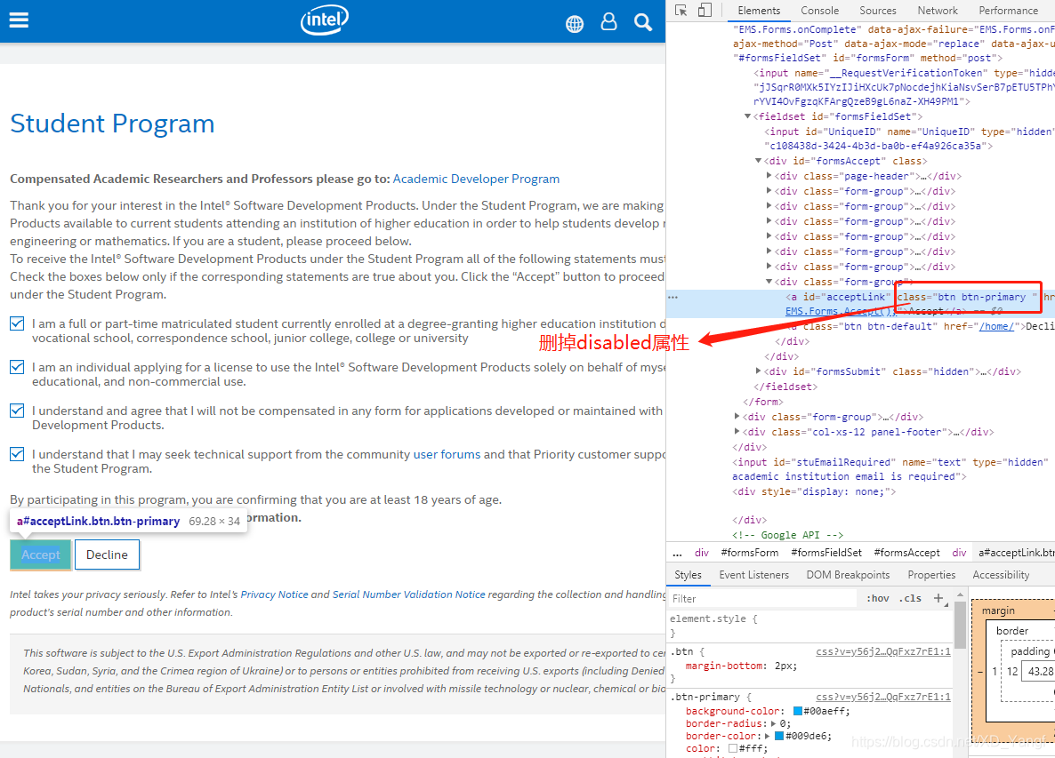The image size is (1055, 758).
Task: Select the input stuEmailRequired DOM line
Action: (x=893, y=469)
